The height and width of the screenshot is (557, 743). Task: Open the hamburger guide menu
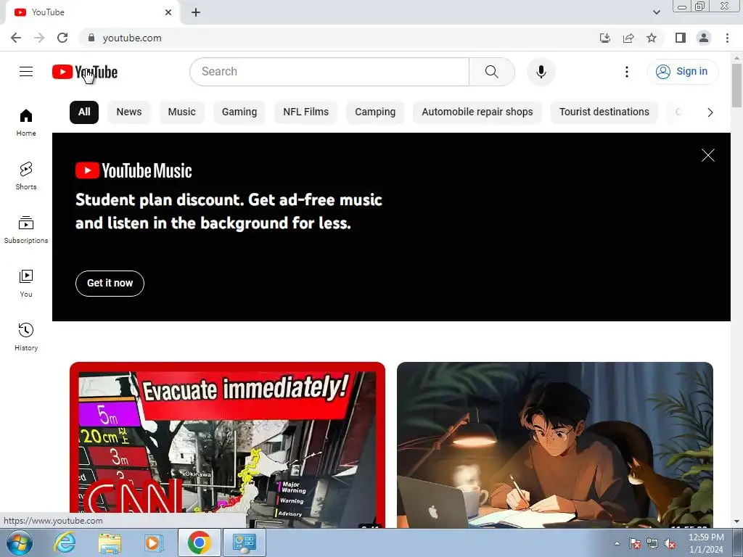tap(26, 72)
